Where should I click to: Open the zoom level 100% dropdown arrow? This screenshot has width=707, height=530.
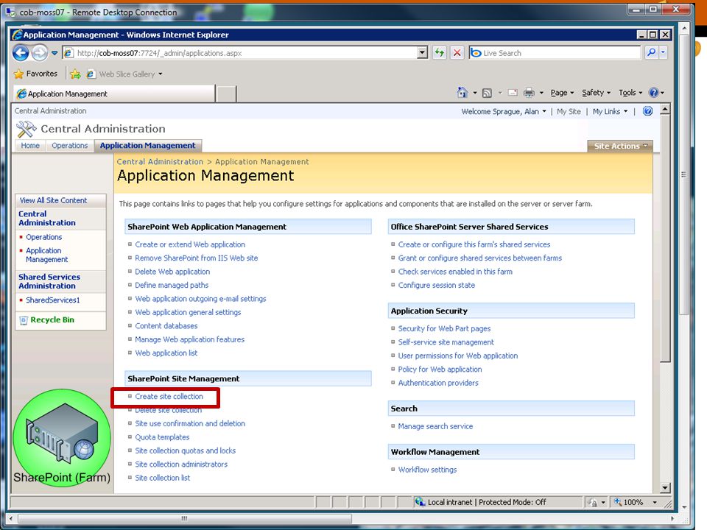click(x=655, y=502)
